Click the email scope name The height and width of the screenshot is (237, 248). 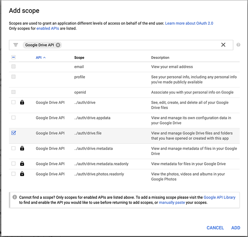coord(79,67)
